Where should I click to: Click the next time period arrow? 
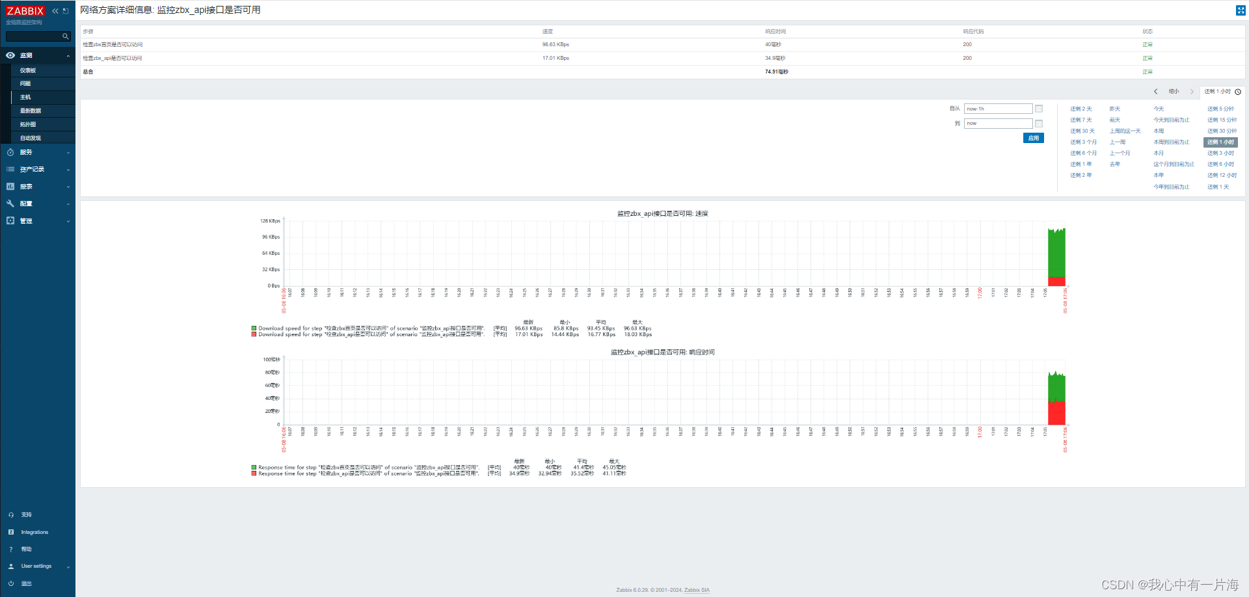pyautogui.click(x=1192, y=92)
